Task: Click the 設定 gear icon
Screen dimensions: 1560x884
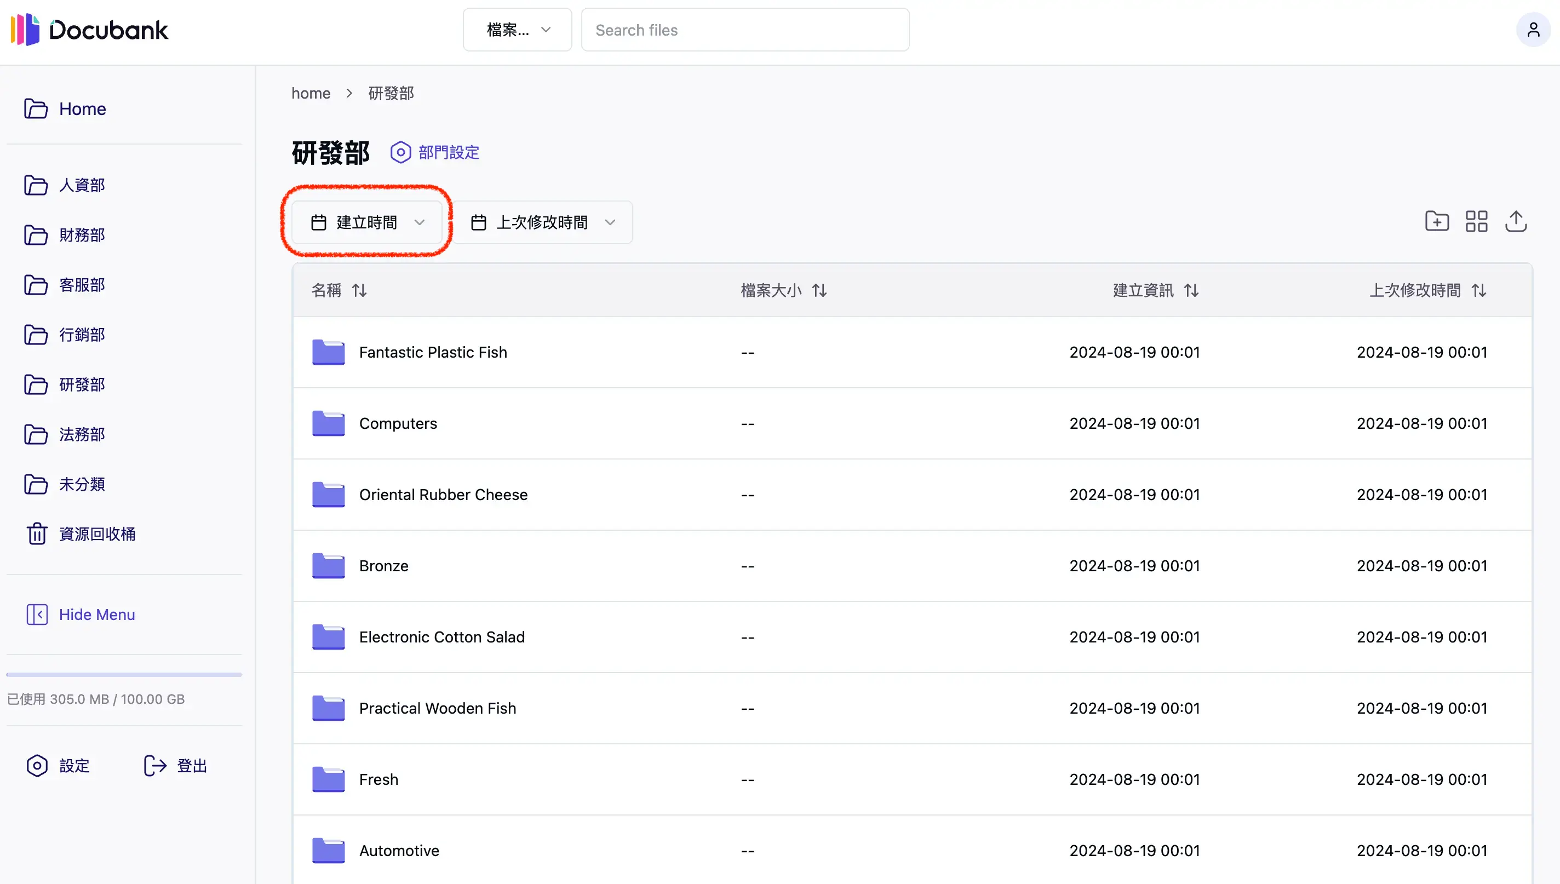Action: tap(37, 766)
